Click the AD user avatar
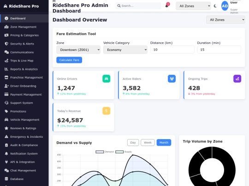The image size is (249, 186). pos(225,6)
